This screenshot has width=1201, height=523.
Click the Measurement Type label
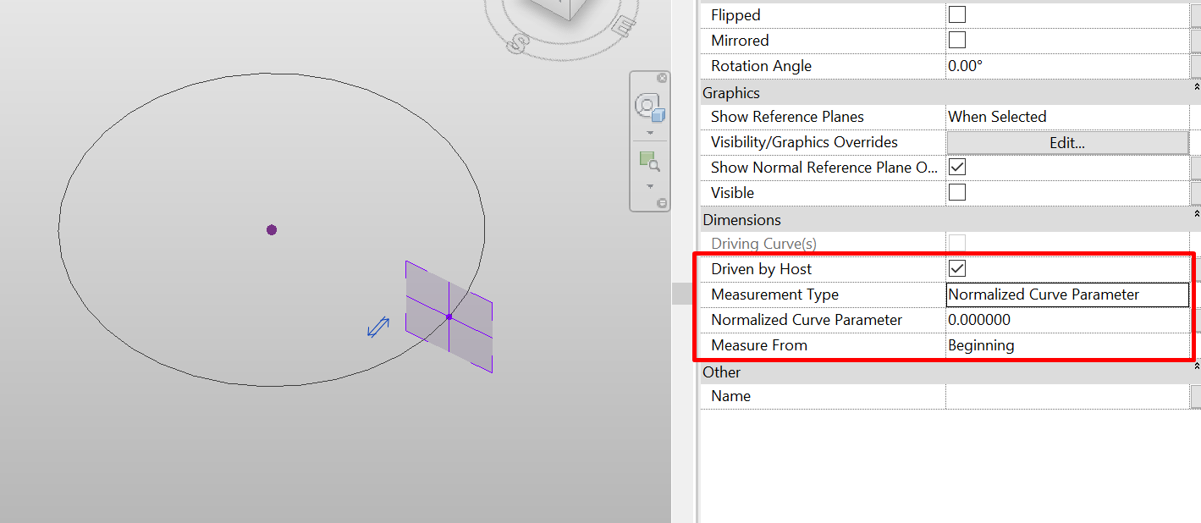click(774, 295)
